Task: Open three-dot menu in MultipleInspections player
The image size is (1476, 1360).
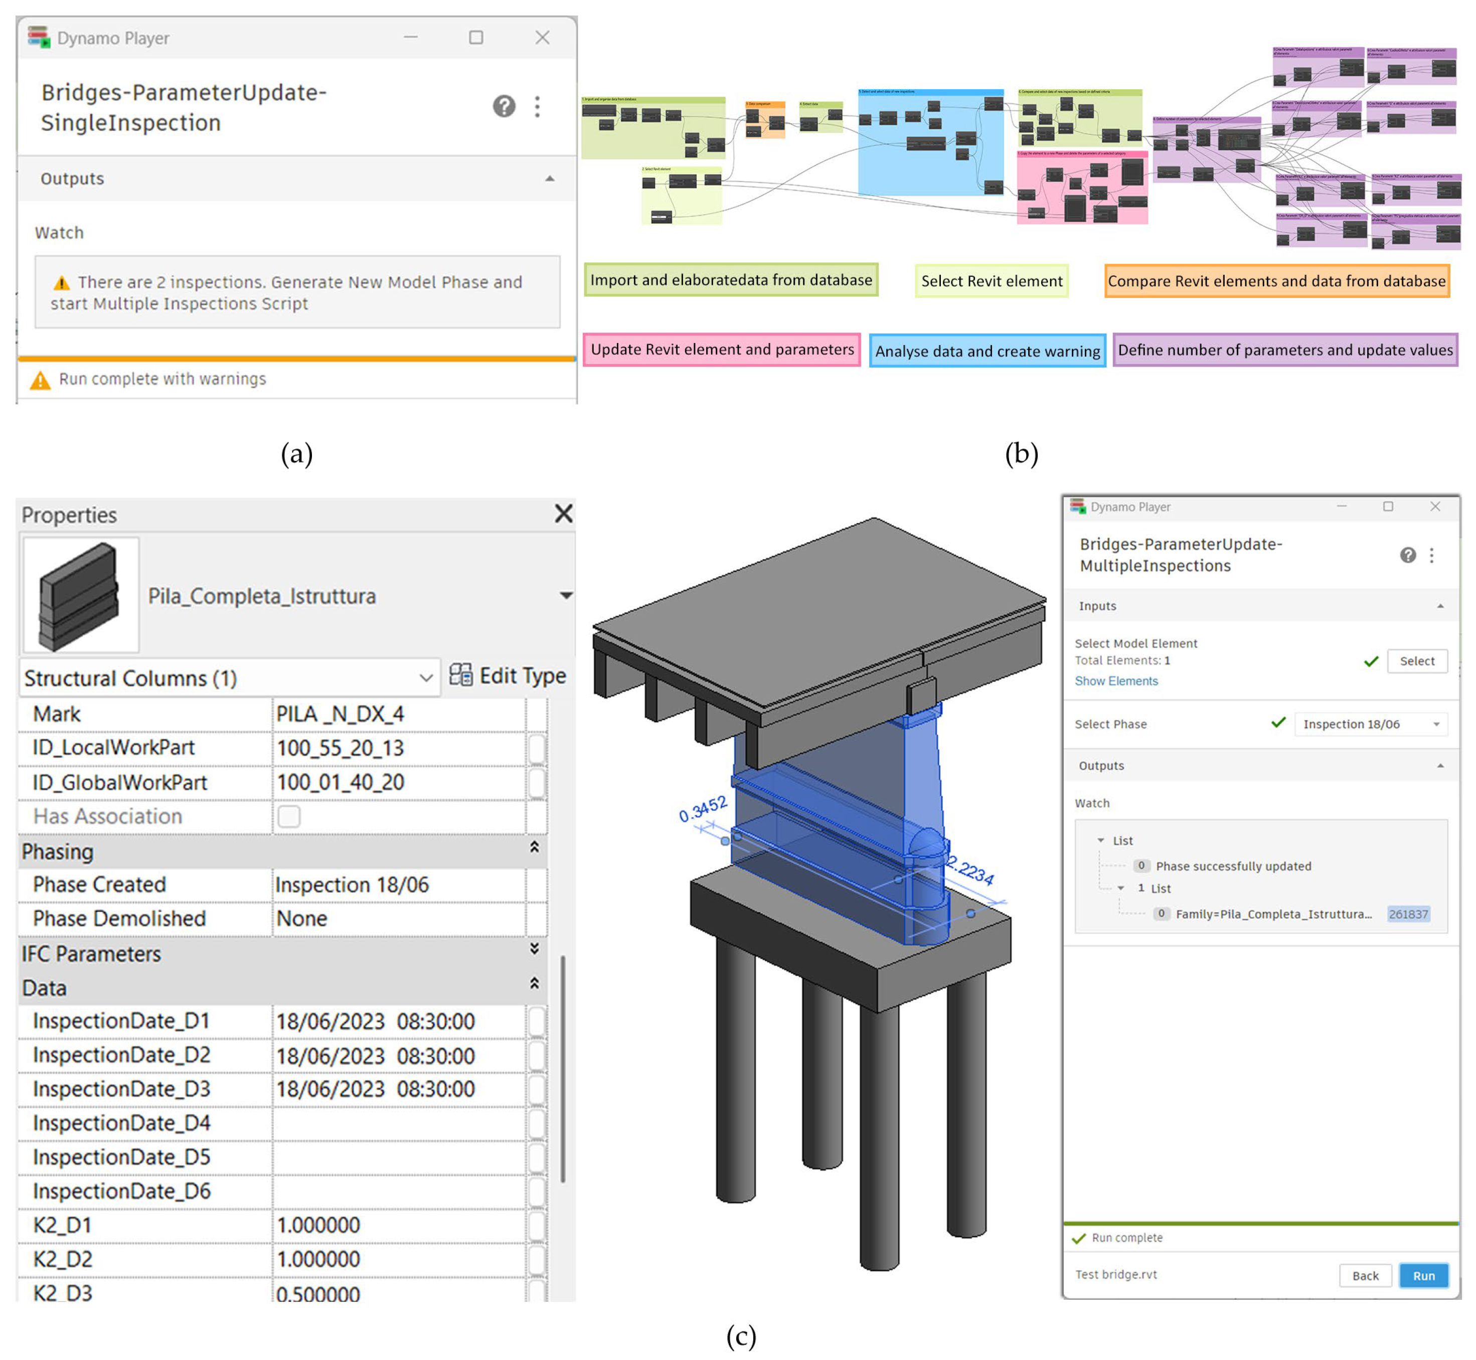Action: click(1431, 555)
